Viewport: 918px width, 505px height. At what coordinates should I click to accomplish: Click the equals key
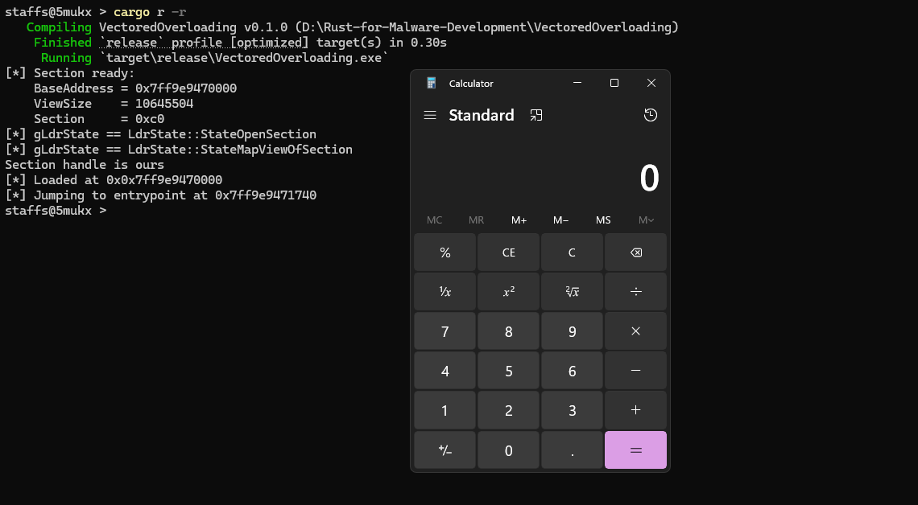pos(635,450)
